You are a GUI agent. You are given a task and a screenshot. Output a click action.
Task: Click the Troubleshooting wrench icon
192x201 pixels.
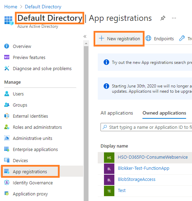coord(182,38)
